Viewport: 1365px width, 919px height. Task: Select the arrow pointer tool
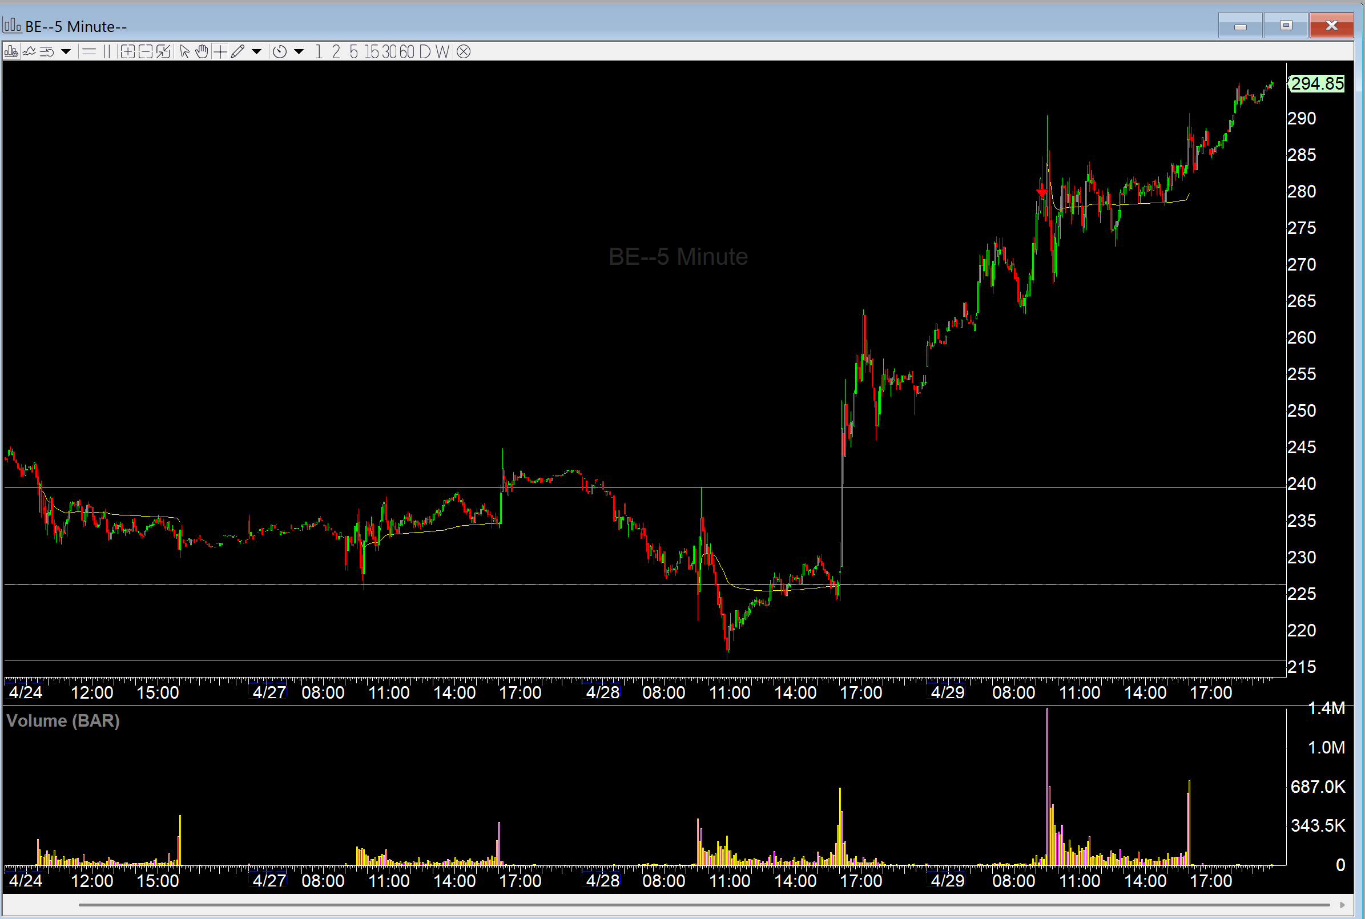[x=184, y=52]
